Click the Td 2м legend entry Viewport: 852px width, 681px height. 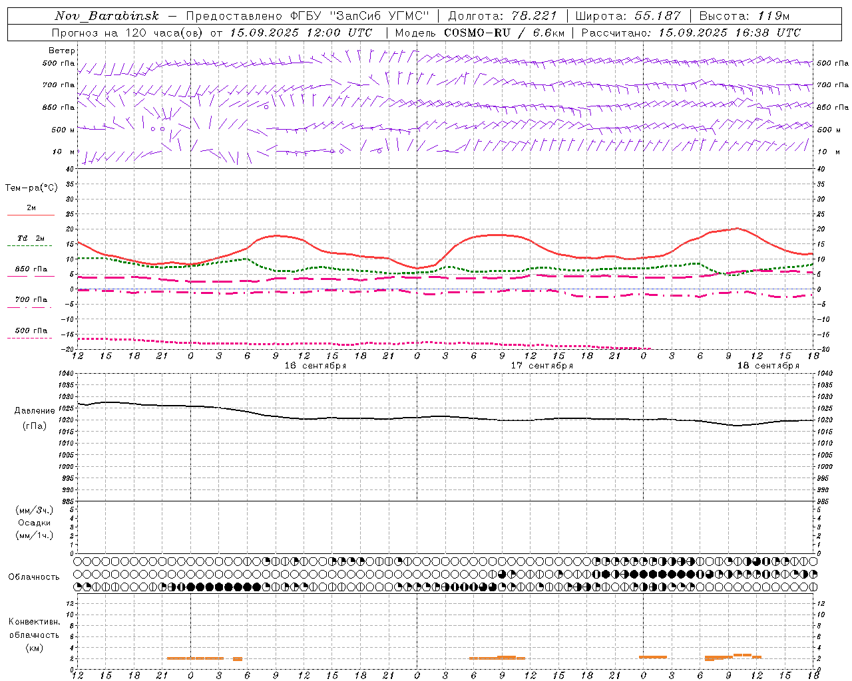pos(31,238)
